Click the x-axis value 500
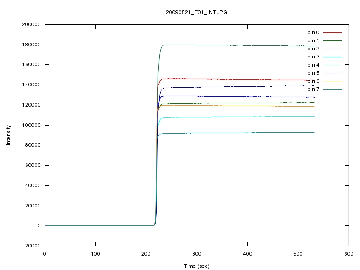The height and width of the screenshot is (270, 360). (x=298, y=254)
